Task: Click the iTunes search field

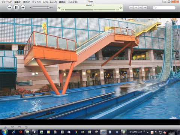Action: click(164, 7)
